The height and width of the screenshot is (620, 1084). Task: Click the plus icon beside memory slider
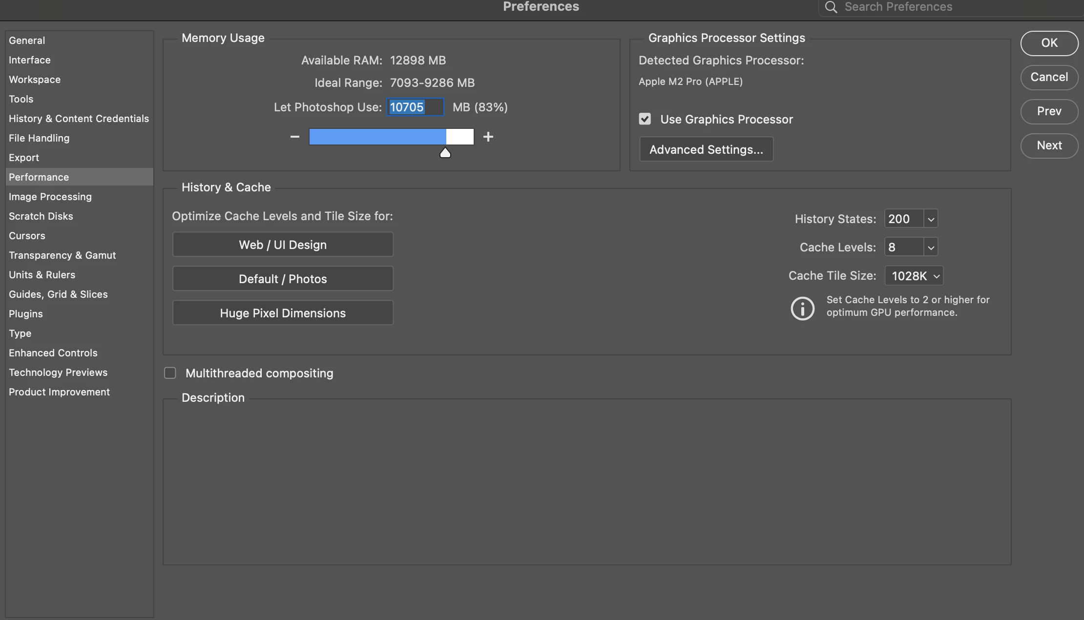(x=488, y=137)
